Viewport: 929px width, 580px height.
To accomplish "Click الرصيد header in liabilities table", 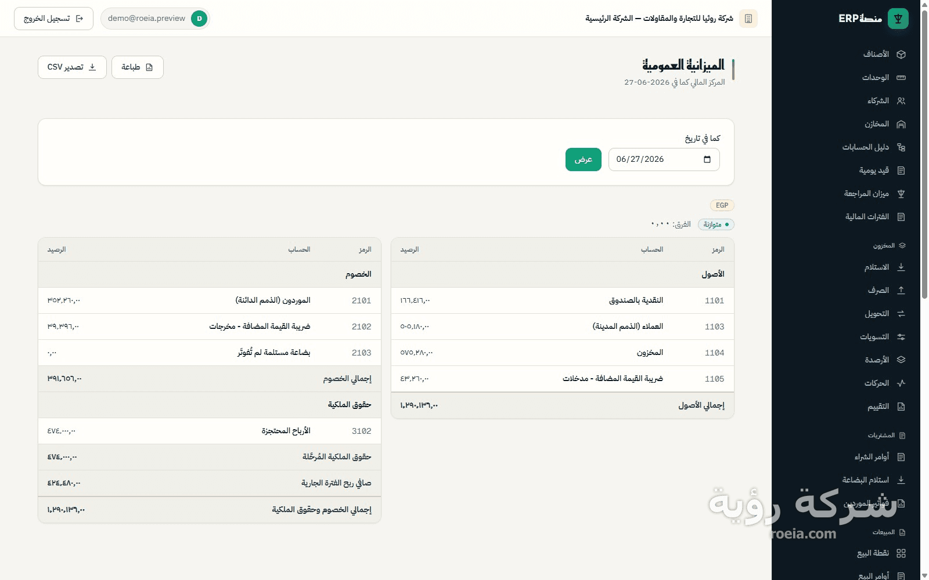I will click(x=56, y=249).
